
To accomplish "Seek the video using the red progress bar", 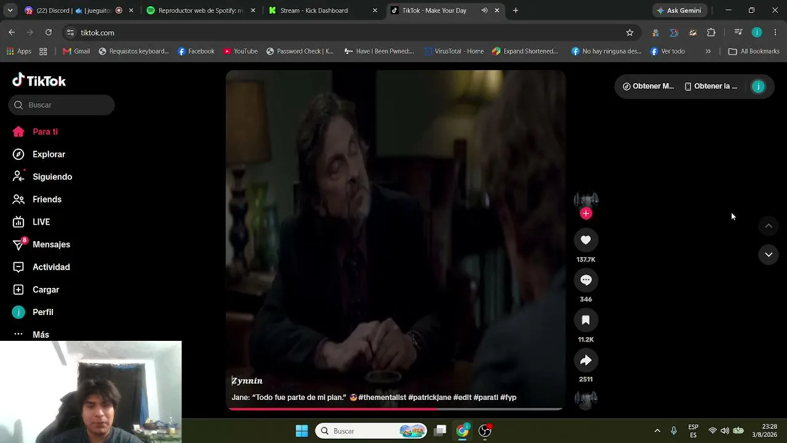I will 395,409.
